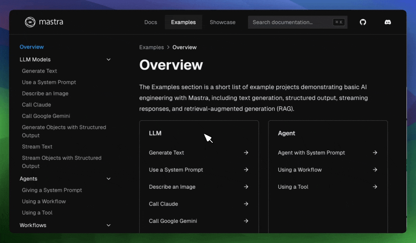Switch to the Docs tab

pos(151,22)
